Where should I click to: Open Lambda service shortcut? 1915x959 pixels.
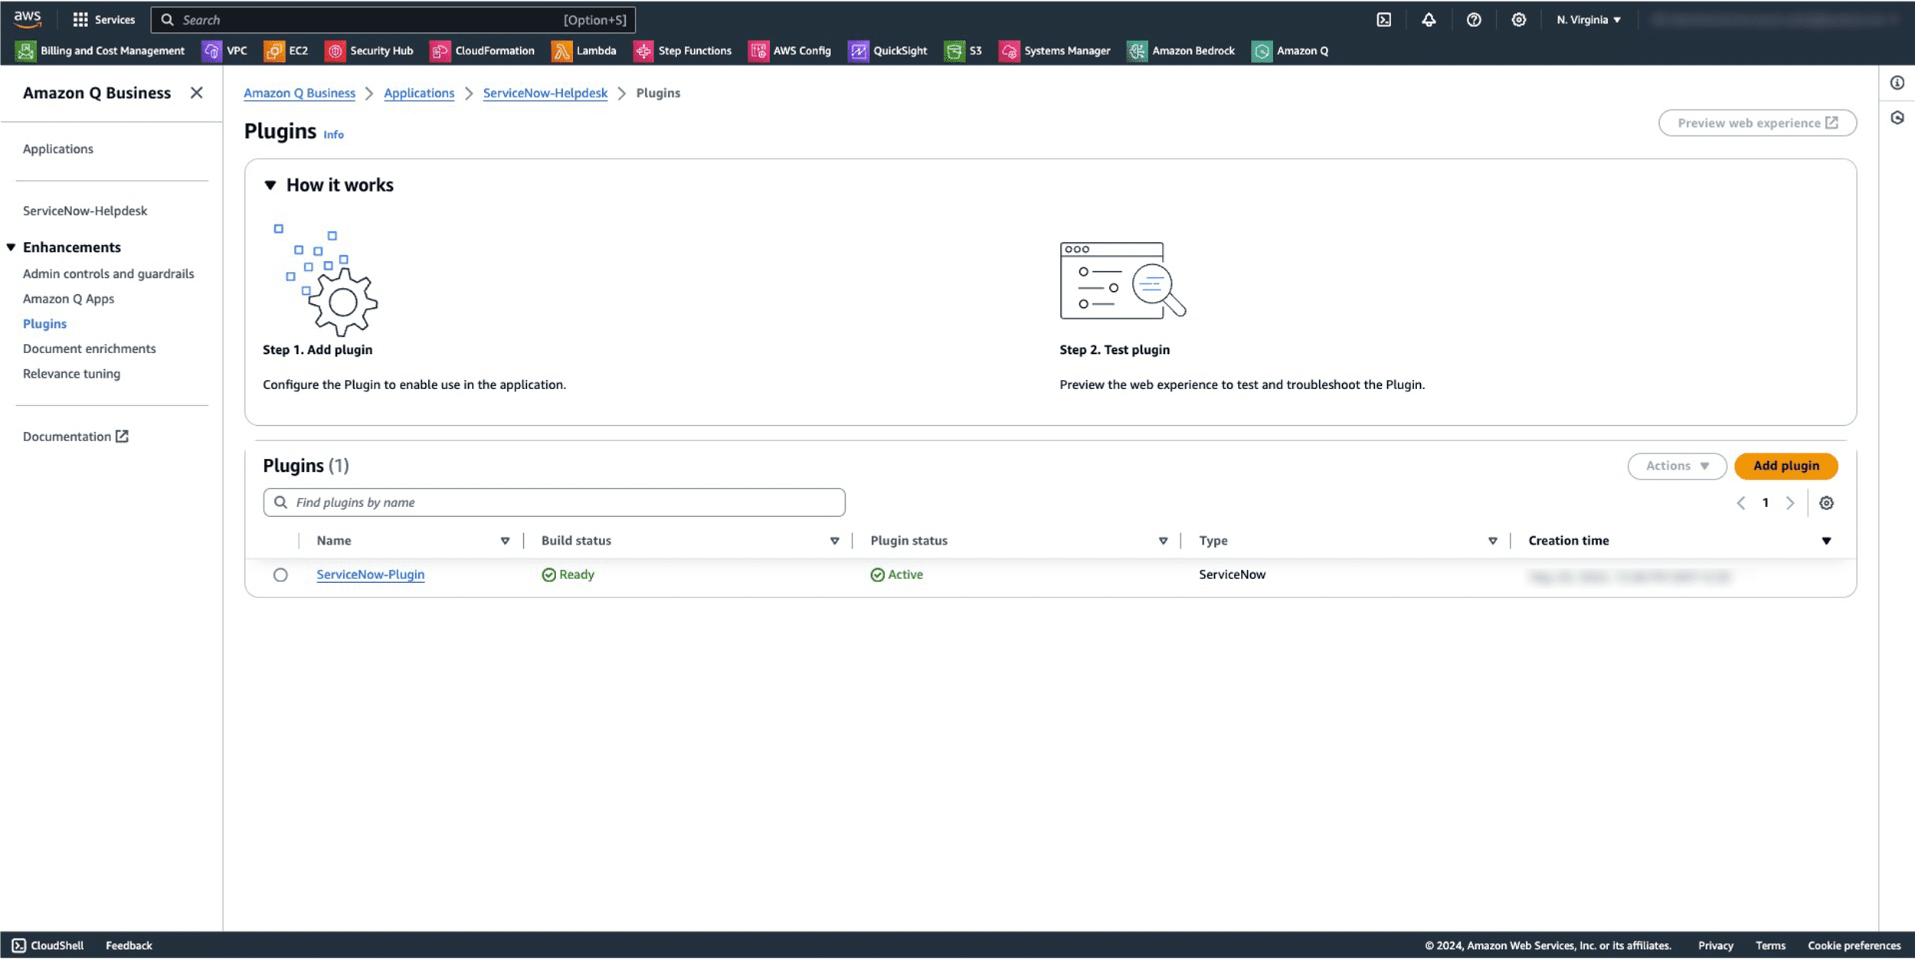pos(584,51)
